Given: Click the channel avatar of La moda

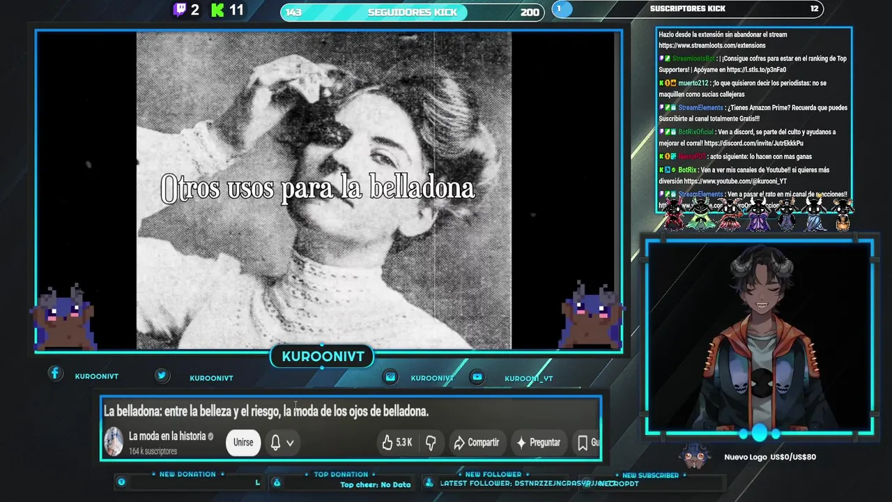Looking at the screenshot, I should click(114, 442).
